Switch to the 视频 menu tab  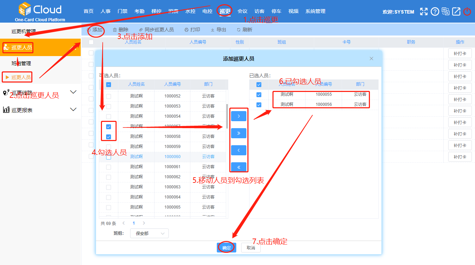293,11
